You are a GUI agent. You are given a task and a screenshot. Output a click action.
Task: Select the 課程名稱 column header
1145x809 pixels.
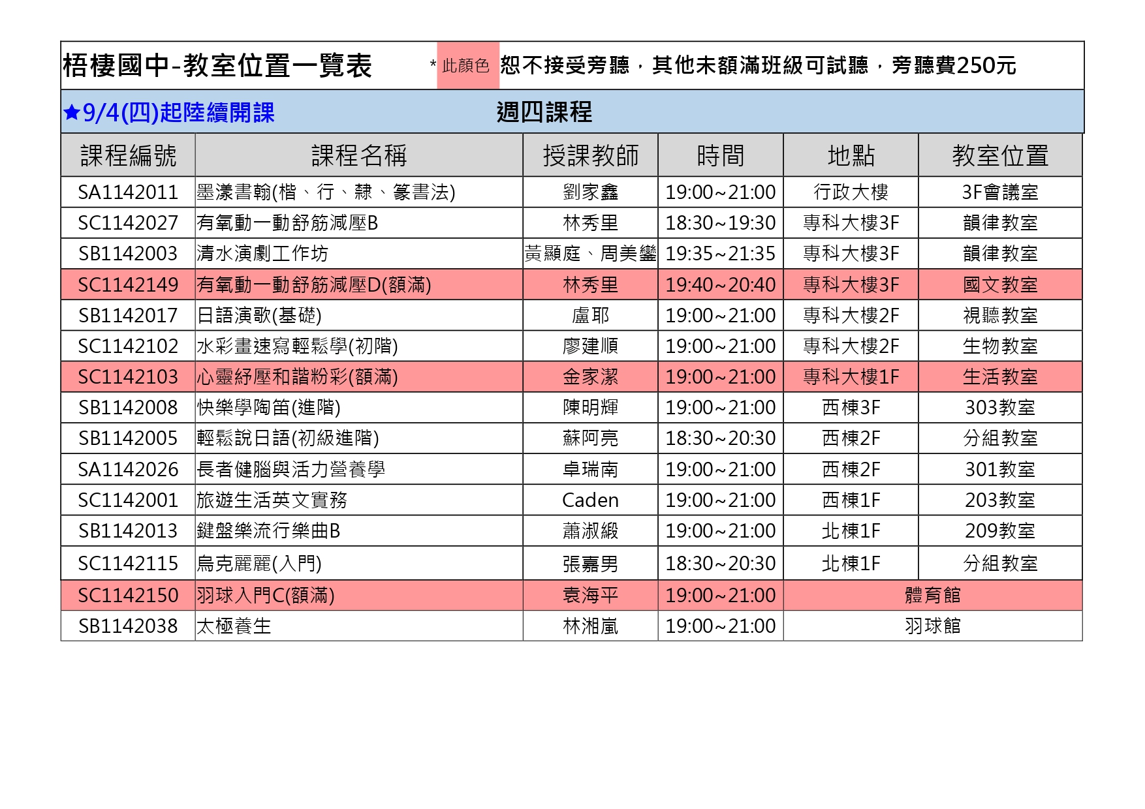coord(358,155)
